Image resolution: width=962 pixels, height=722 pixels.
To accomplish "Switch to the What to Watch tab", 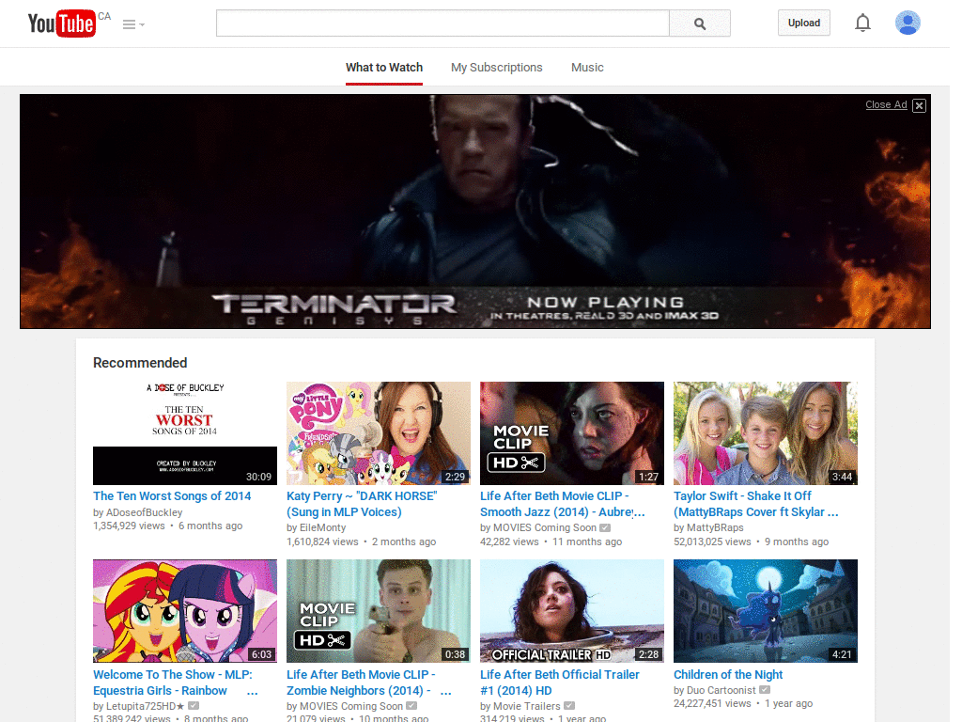I will tap(384, 68).
